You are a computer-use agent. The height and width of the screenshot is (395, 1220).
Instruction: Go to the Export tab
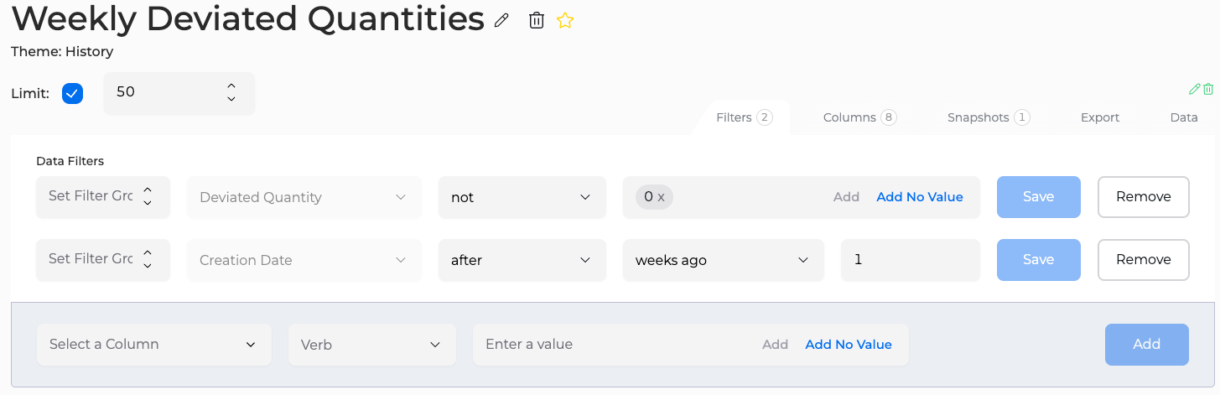pos(1100,117)
